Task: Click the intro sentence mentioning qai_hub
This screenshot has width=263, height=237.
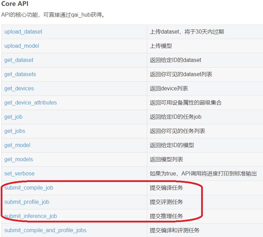Action: [x=53, y=15]
